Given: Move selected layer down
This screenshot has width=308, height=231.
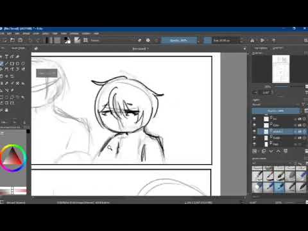Looking at the screenshot, I should pyautogui.click(x=271, y=151).
